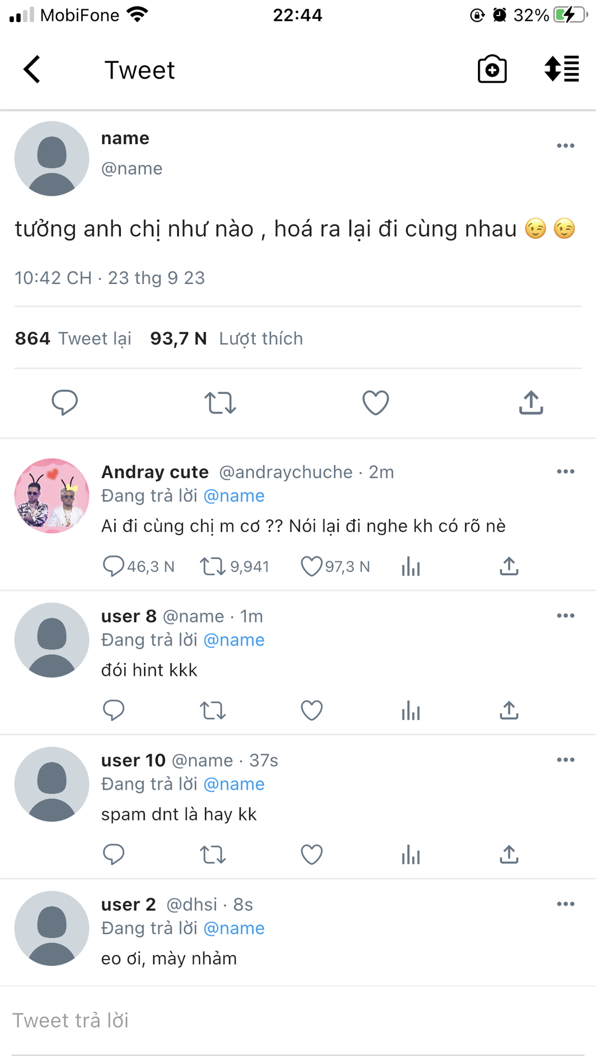Open more options for main tweet
Viewport: 596px width, 1061px height.
click(566, 146)
